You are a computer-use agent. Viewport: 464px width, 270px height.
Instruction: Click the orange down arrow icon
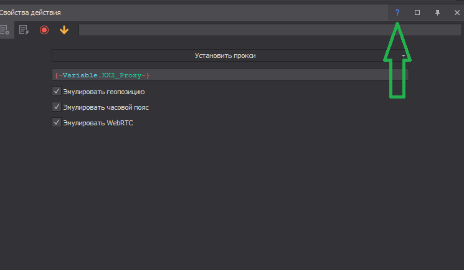point(64,29)
